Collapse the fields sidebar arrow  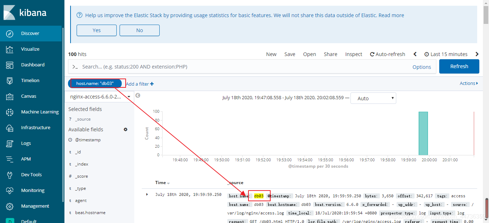(x=138, y=95)
